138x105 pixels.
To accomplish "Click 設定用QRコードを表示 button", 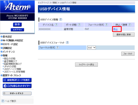I will point(17,80).
